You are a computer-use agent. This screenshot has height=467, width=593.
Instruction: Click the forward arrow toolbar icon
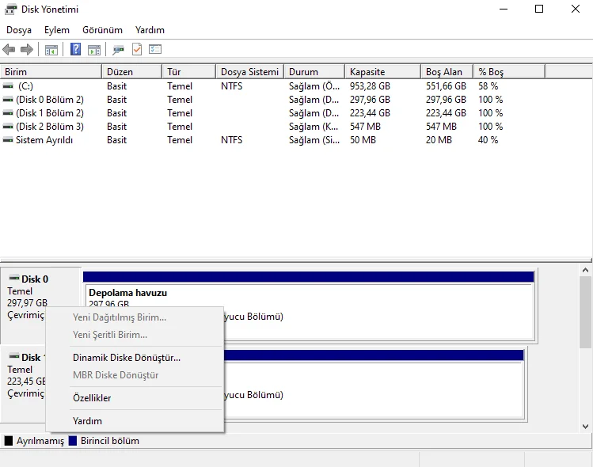(27, 50)
